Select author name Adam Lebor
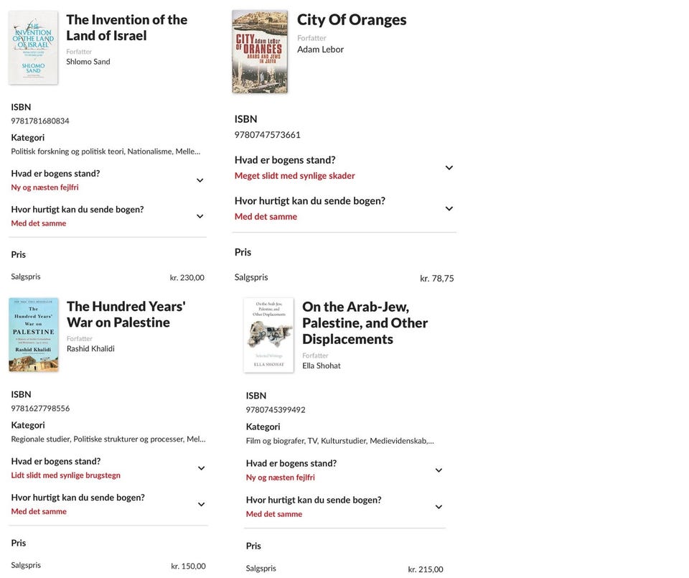Viewport: 689px width, 578px height. click(320, 50)
